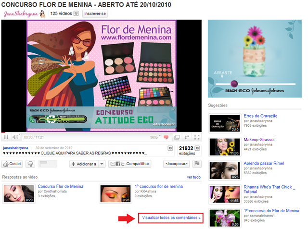Click the video description text CLIQUE AQUI
Viewport: 308px width, 229px height.
[x=76, y=153]
